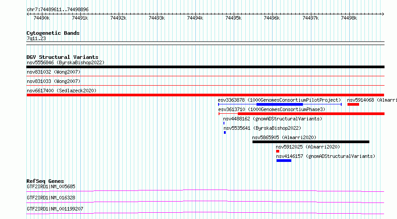Image resolution: width=397 pixels, height=219 pixels.
Task: Click the 74493k ruler tick label
Action: coord(157,18)
